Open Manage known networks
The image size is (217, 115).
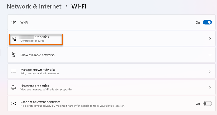[x=38, y=70]
